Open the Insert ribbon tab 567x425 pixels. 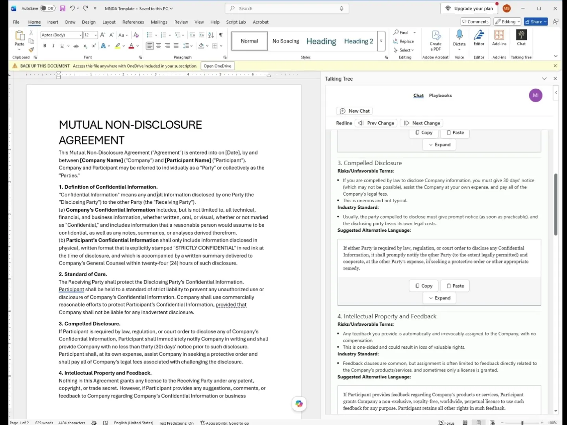53,22
